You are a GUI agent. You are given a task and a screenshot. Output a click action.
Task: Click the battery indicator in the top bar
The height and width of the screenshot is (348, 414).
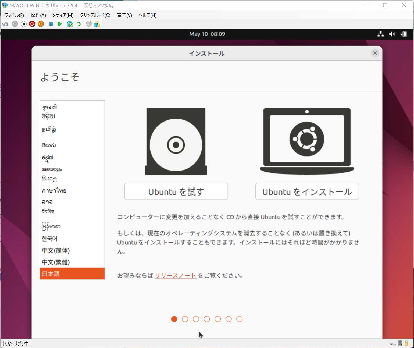[x=404, y=34]
